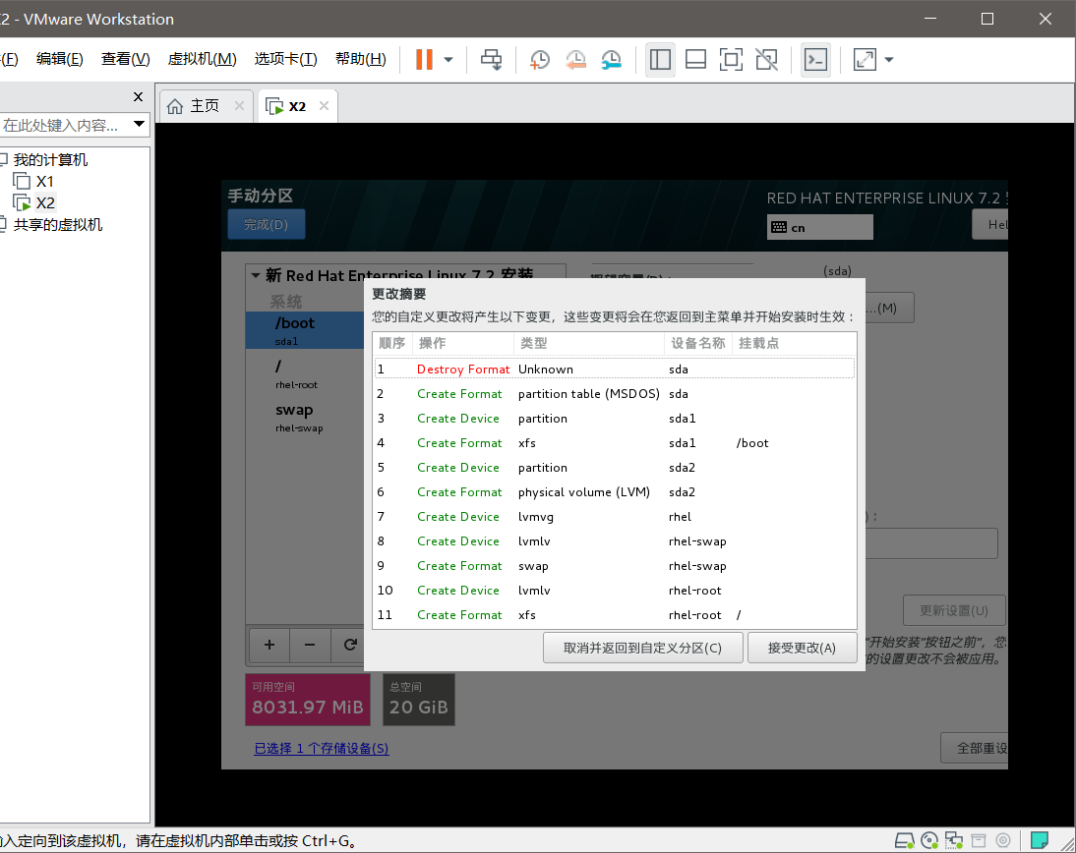
Task: Click the cn keyboard layout indicator
Action: (820, 227)
